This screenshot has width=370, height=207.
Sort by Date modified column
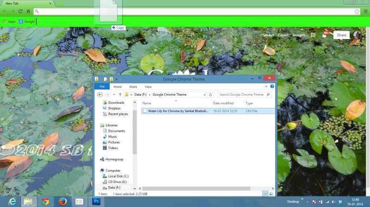pos(223,103)
